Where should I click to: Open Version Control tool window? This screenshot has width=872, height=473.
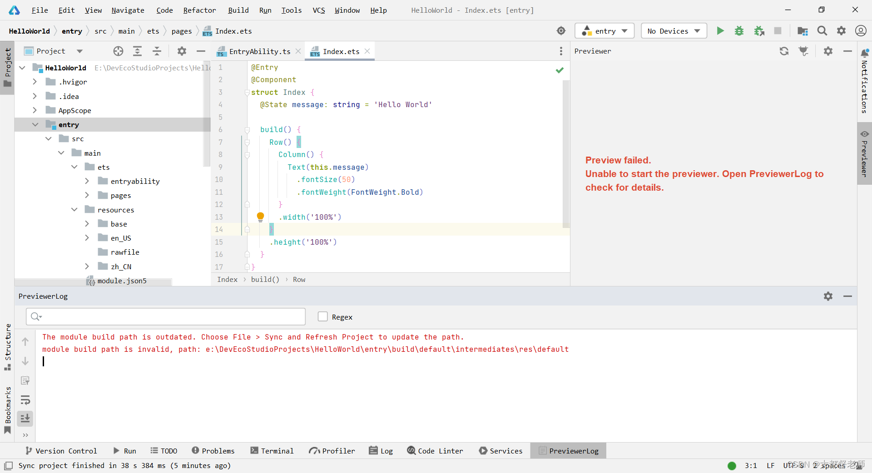tap(61, 451)
